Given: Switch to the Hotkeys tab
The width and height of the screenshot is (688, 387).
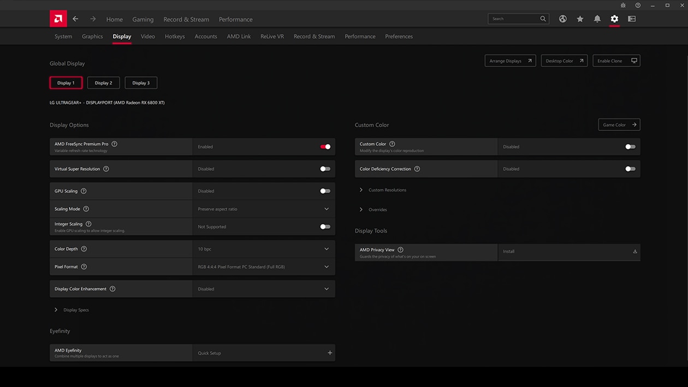Looking at the screenshot, I should tap(175, 37).
